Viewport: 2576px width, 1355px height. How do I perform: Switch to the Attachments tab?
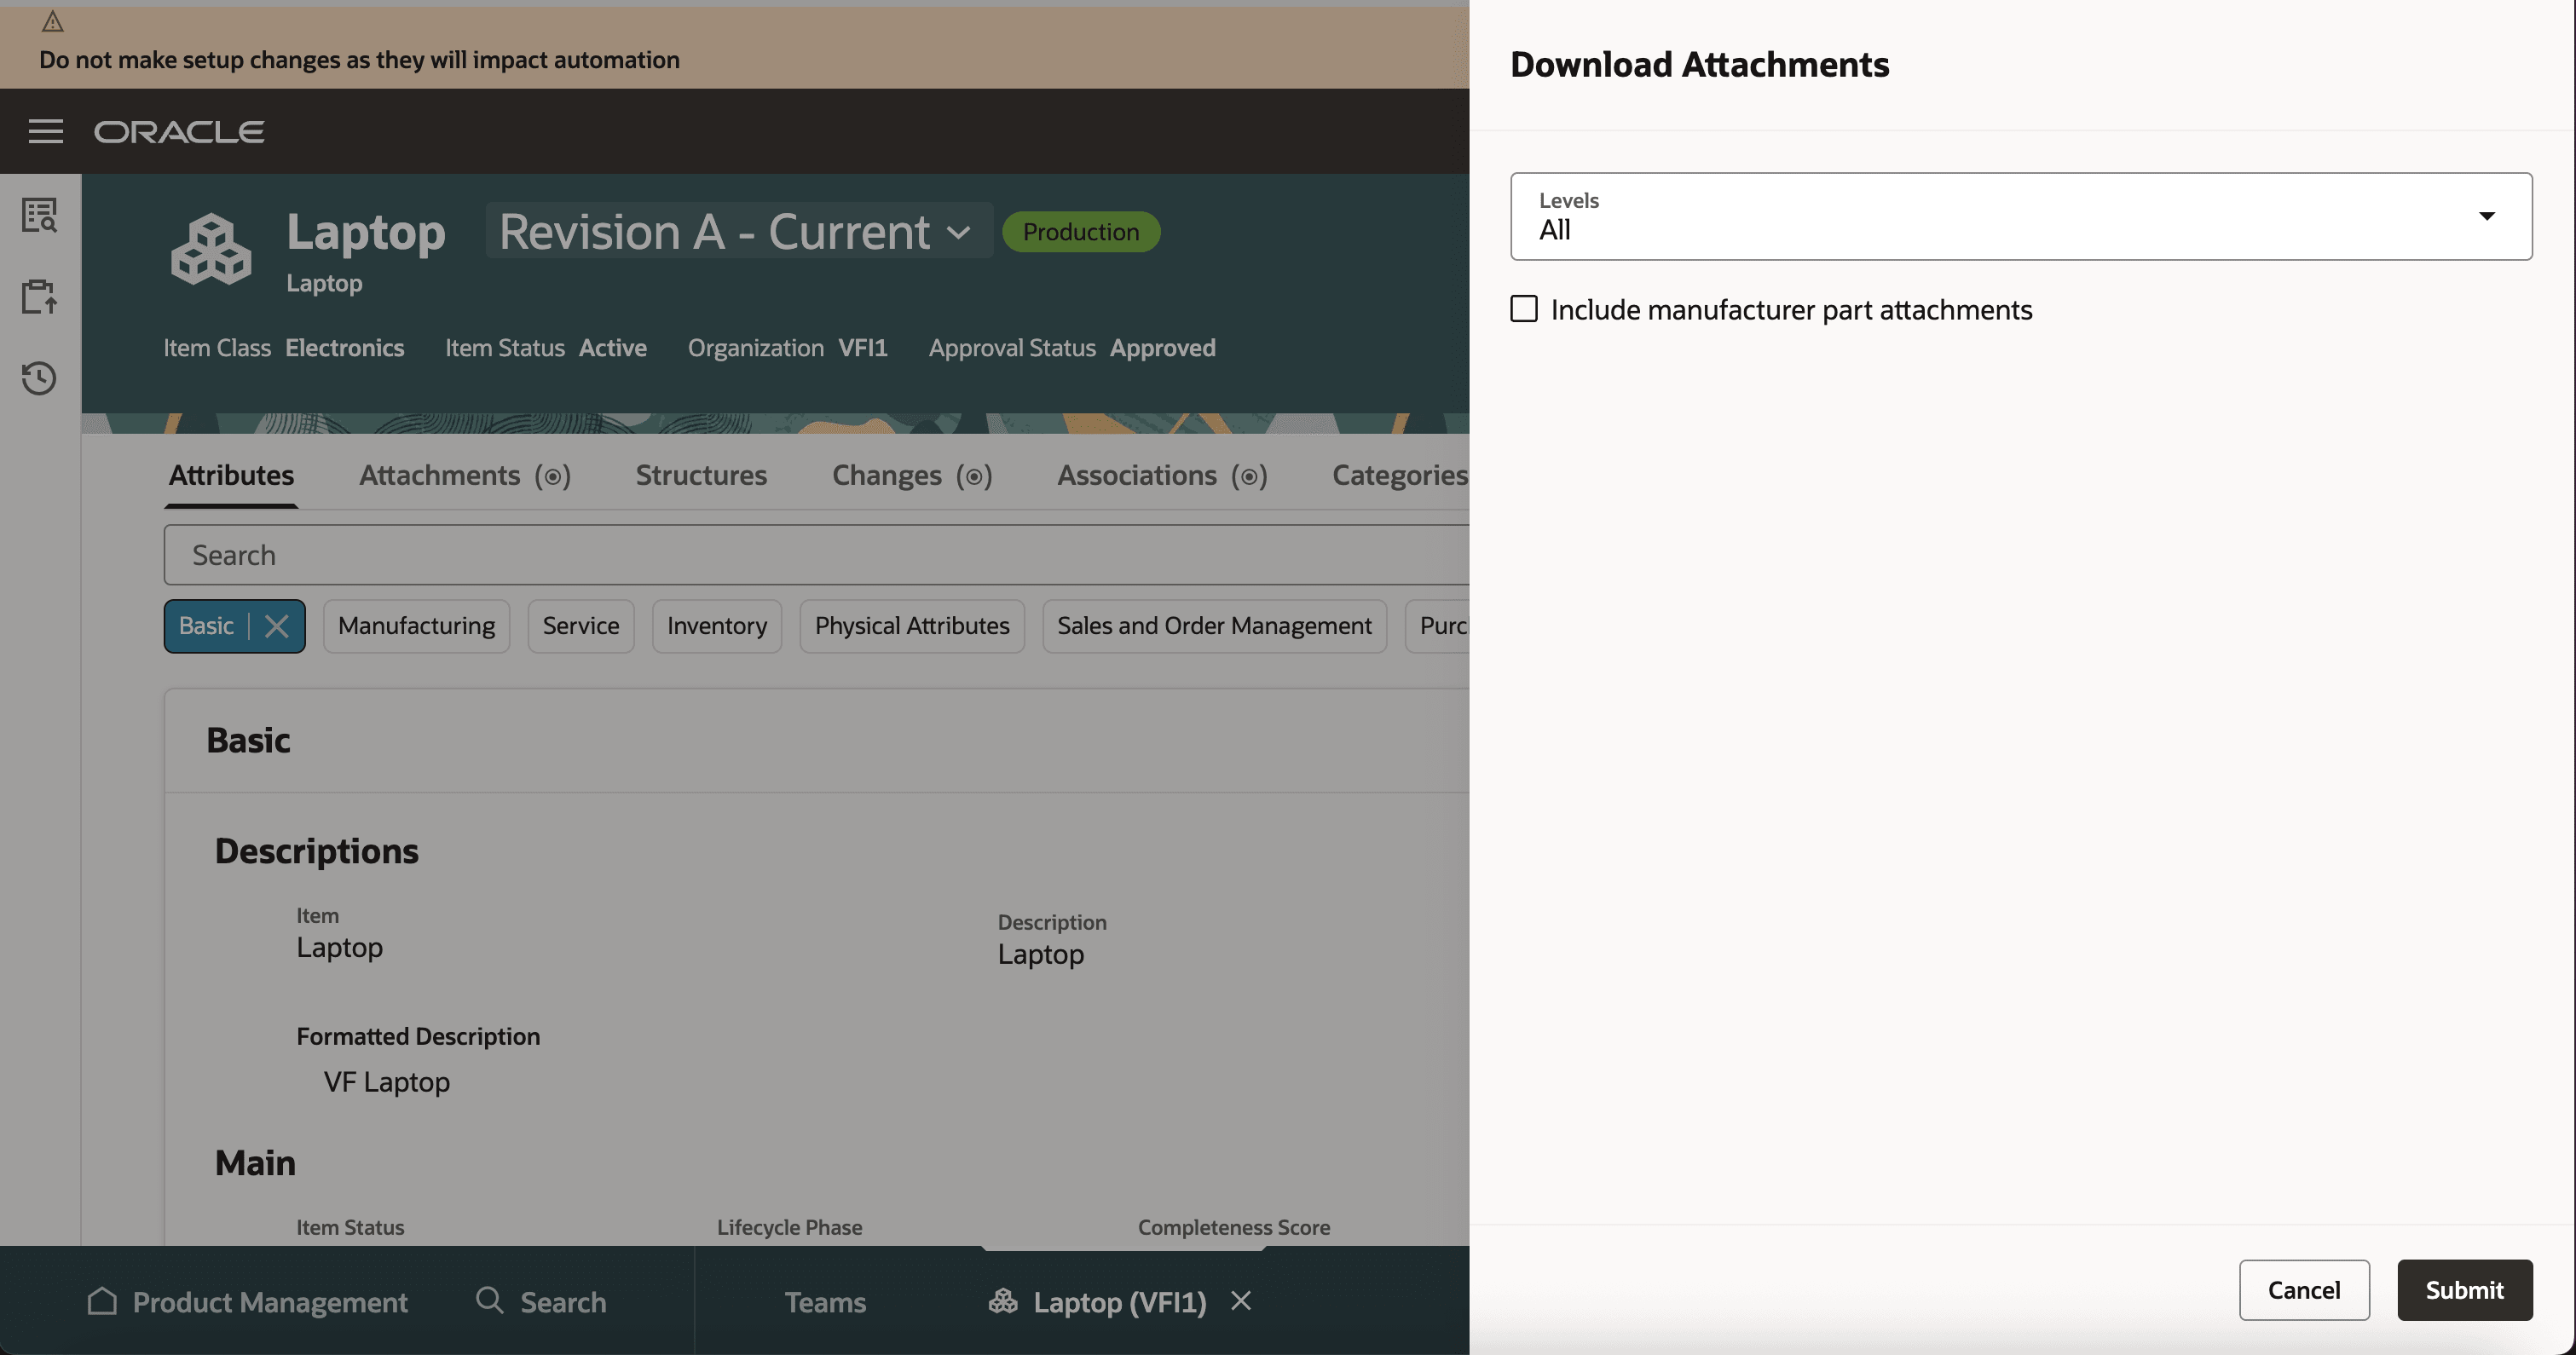(440, 475)
